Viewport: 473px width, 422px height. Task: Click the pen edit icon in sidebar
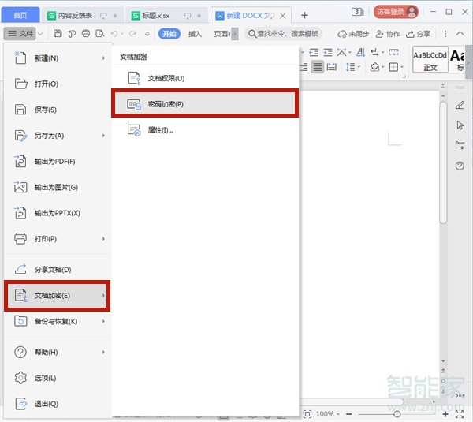pyautogui.click(x=460, y=105)
